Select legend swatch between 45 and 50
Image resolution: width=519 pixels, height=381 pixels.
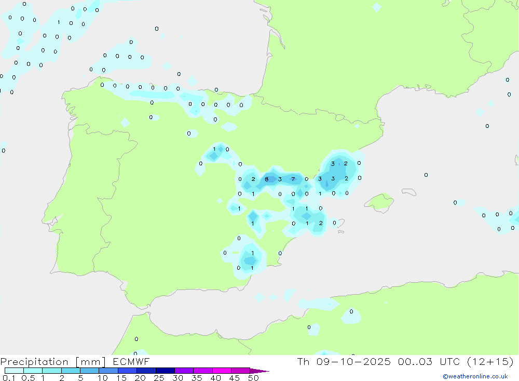point(240,371)
